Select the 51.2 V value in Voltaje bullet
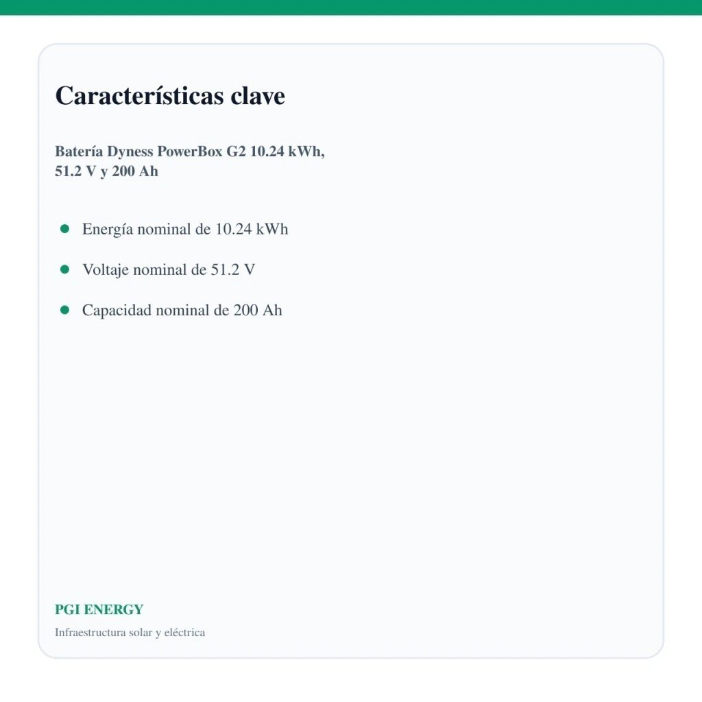Viewport: 702px width, 702px height. pos(233,269)
